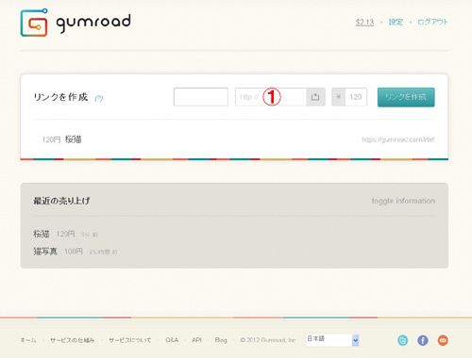
Task: Open the Twitter social icon in footer
Action: (x=402, y=340)
